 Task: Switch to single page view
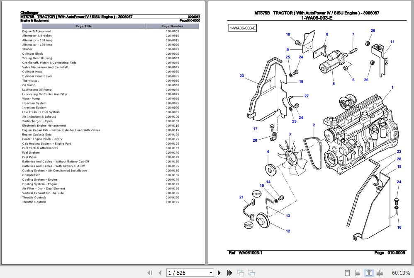click(348, 273)
